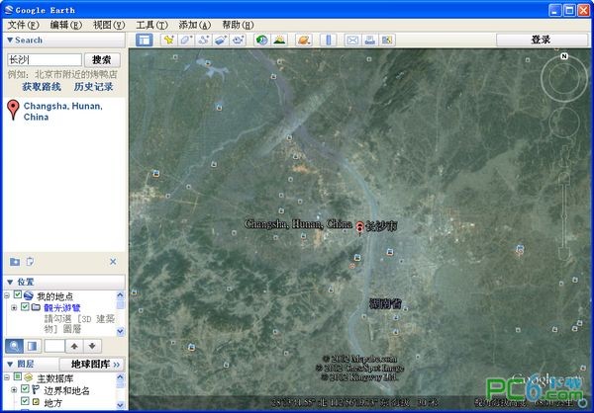Select the 觀光游覽 folder item

[62, 308]
